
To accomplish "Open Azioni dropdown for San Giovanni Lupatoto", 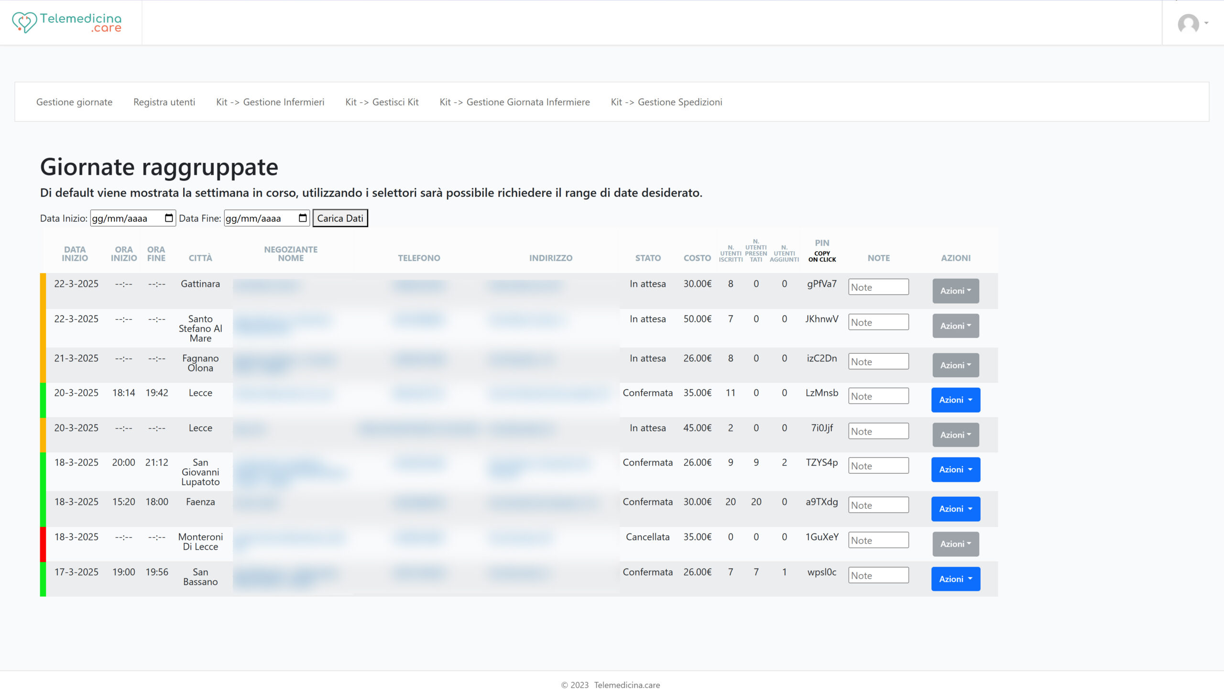I will coord(955,469).
